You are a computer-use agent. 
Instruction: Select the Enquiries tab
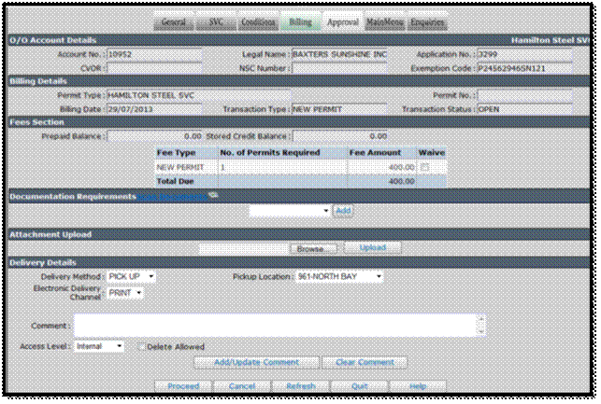click(427, 22)
